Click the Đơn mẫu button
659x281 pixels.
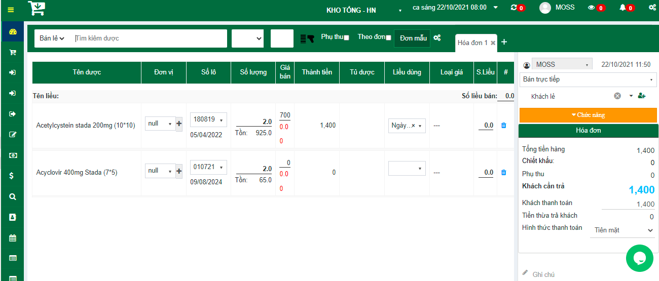[413, 38]
